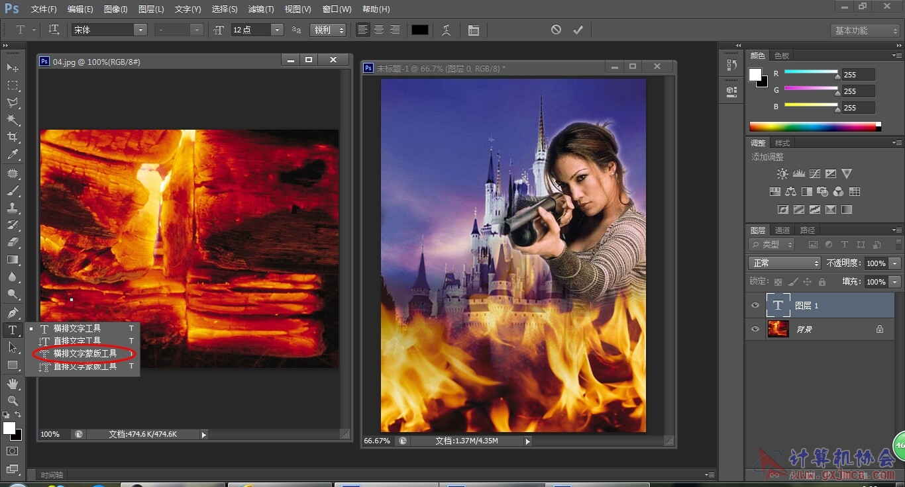The width and height of the screenshot is (905, 487).
Task: Add a Photo Filter adjustment
Action: coord(822,192)
